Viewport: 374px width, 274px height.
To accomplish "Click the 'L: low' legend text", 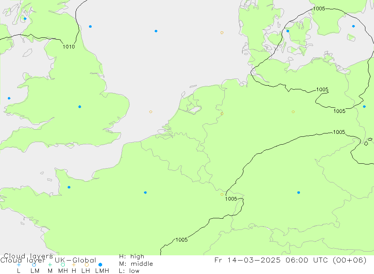I will point(129,271).
